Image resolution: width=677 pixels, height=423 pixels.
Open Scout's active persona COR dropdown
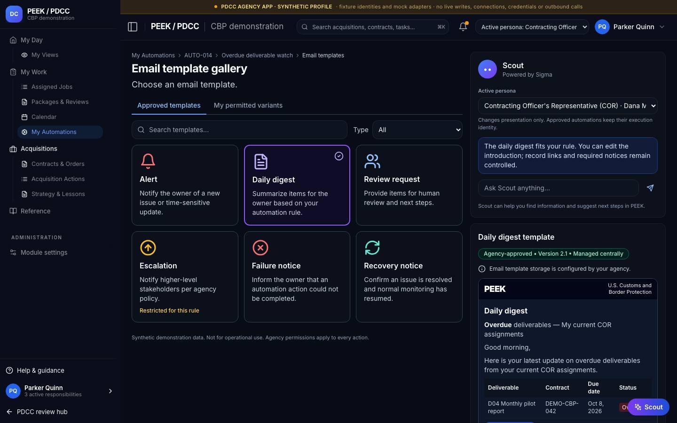(568, 106)
